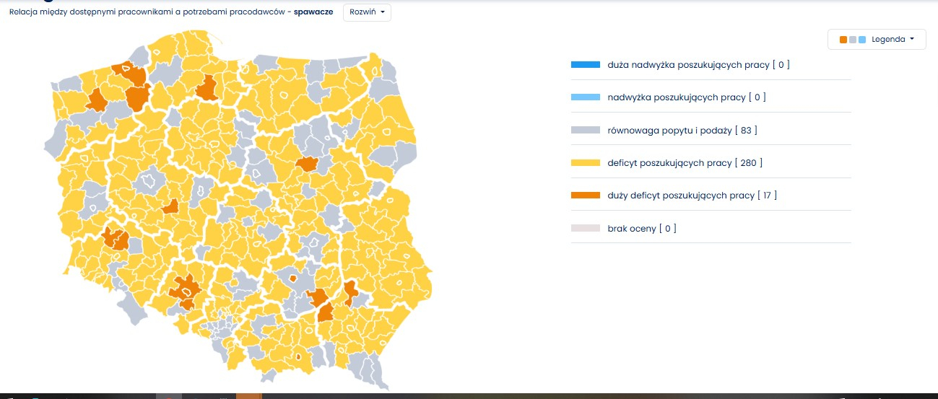Select legend text 'brak oceny [ 0 ]'
Viewport: 938px width, 399px height.
coord(642,229)
